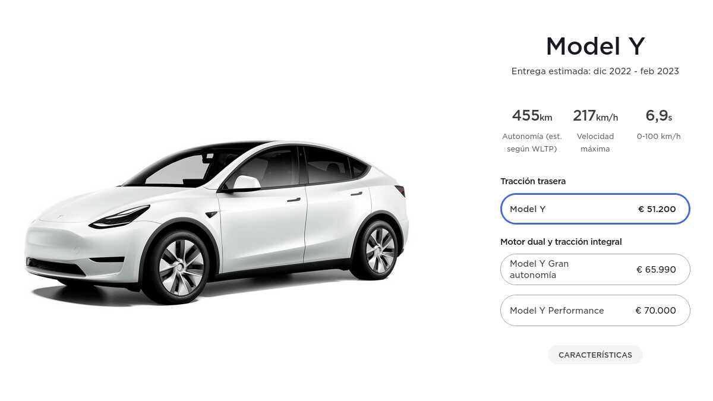Click the estimated delivery date text

pos(595,71)
